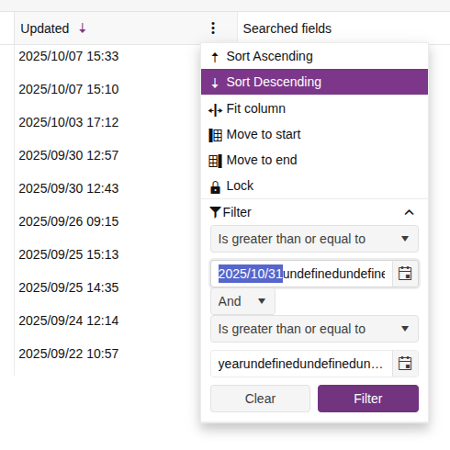
Task: Click the second date input field
Action: (301, 364)
